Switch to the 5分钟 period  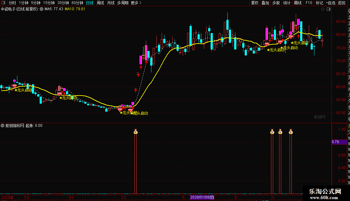point(36,3)
